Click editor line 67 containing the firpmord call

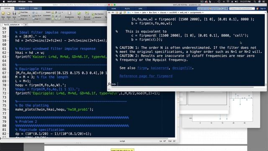(x=61, y=73)
